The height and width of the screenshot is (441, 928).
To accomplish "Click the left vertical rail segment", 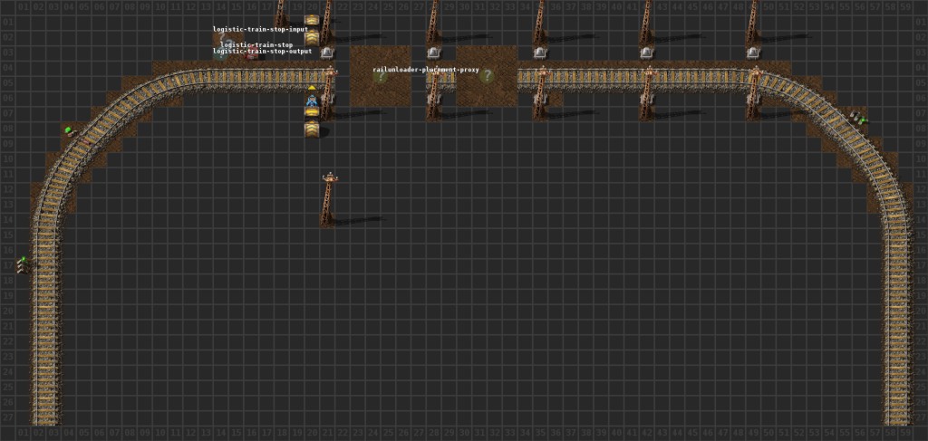I will click(x=46, y=325).
